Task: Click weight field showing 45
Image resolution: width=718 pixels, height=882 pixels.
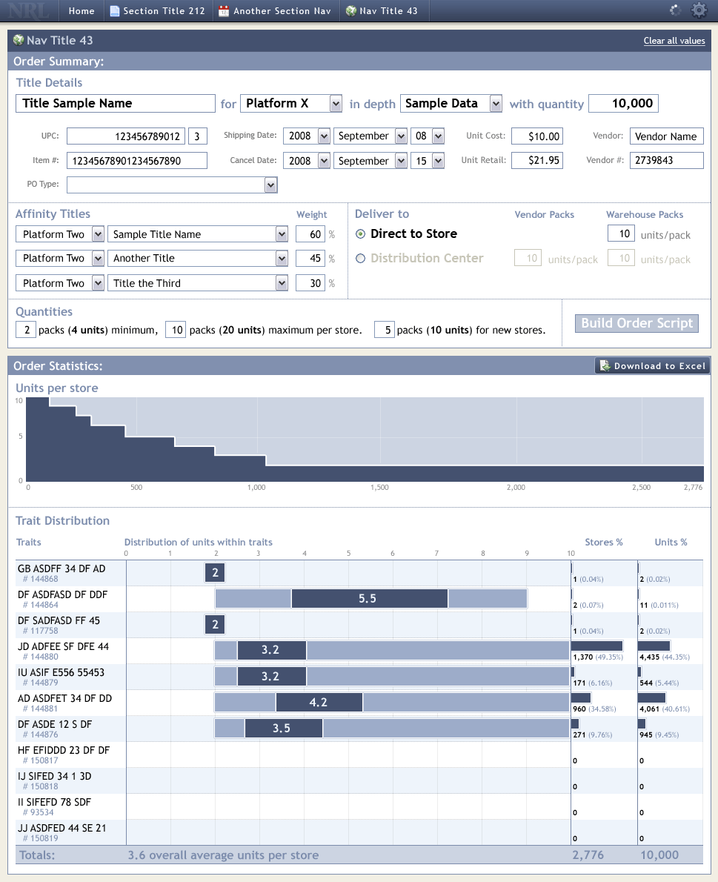Action: 310,258
